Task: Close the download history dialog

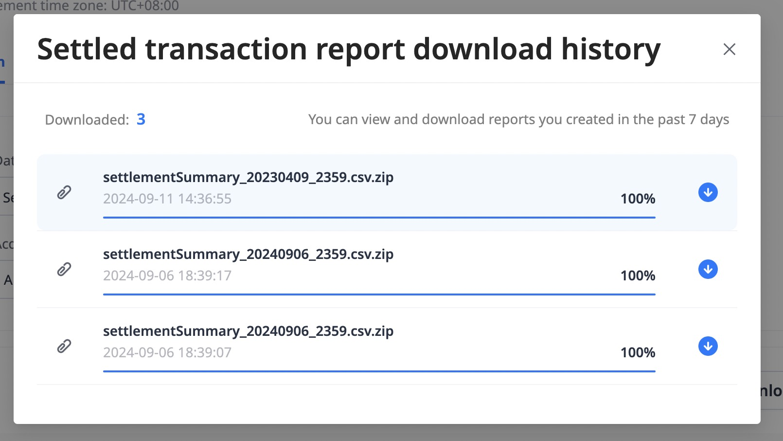Action: 729,49
